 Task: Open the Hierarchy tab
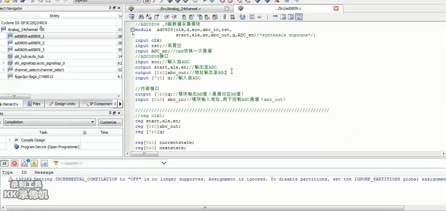tap(10, 104)
